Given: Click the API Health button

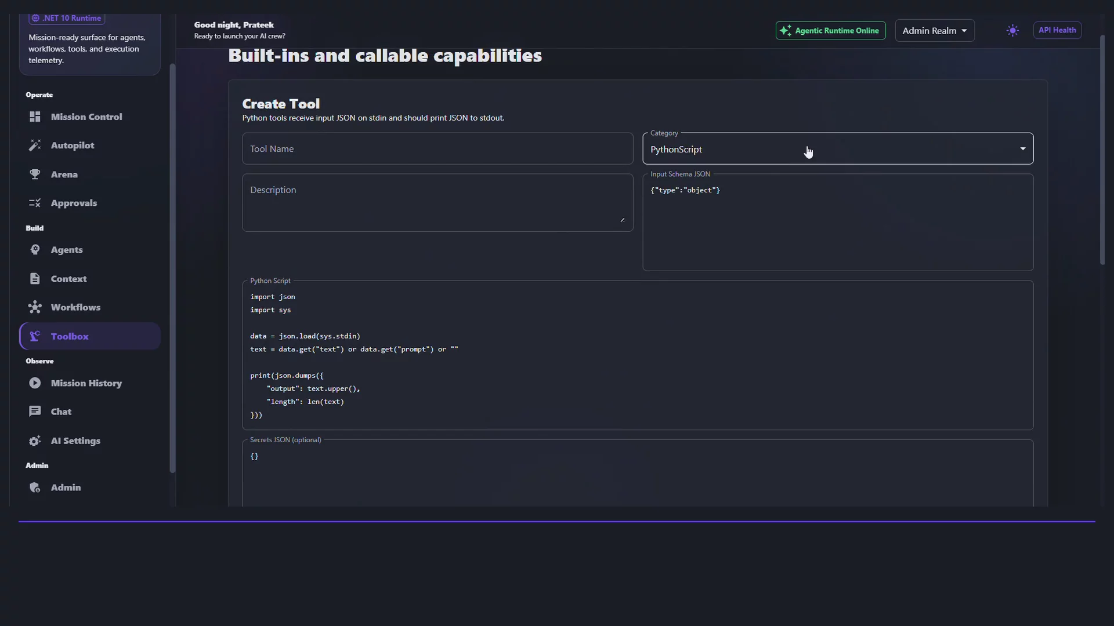Looking at the screenshot, I should click(1057, 30).
